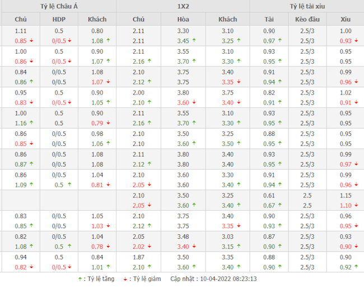364x288 pixels.
Task: Select the cell with value 3.03
Action: pyautogui.click(x=227, y=237)
